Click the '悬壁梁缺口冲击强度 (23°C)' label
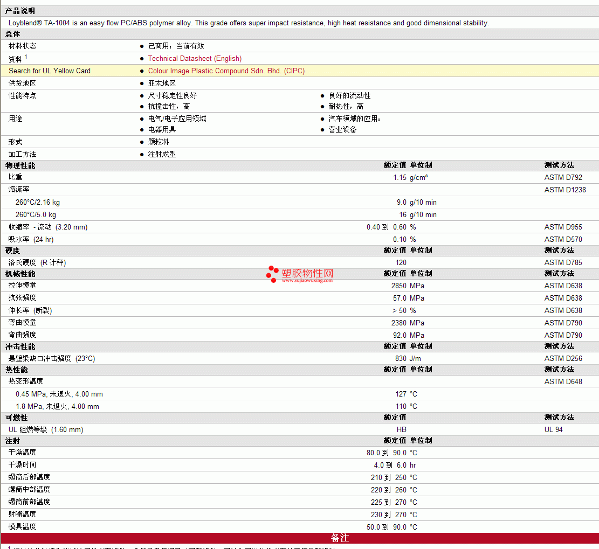599x549 pixels. [x=52, y=358]
